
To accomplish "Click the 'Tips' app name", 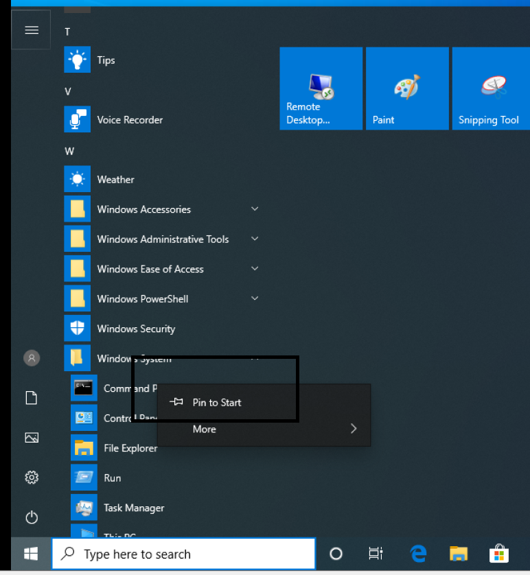I will pyautogui.click(x=106, y=60).
